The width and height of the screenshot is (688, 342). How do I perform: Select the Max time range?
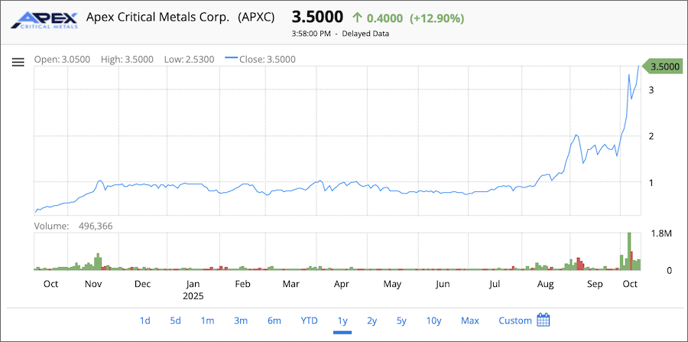coord(469,321)
